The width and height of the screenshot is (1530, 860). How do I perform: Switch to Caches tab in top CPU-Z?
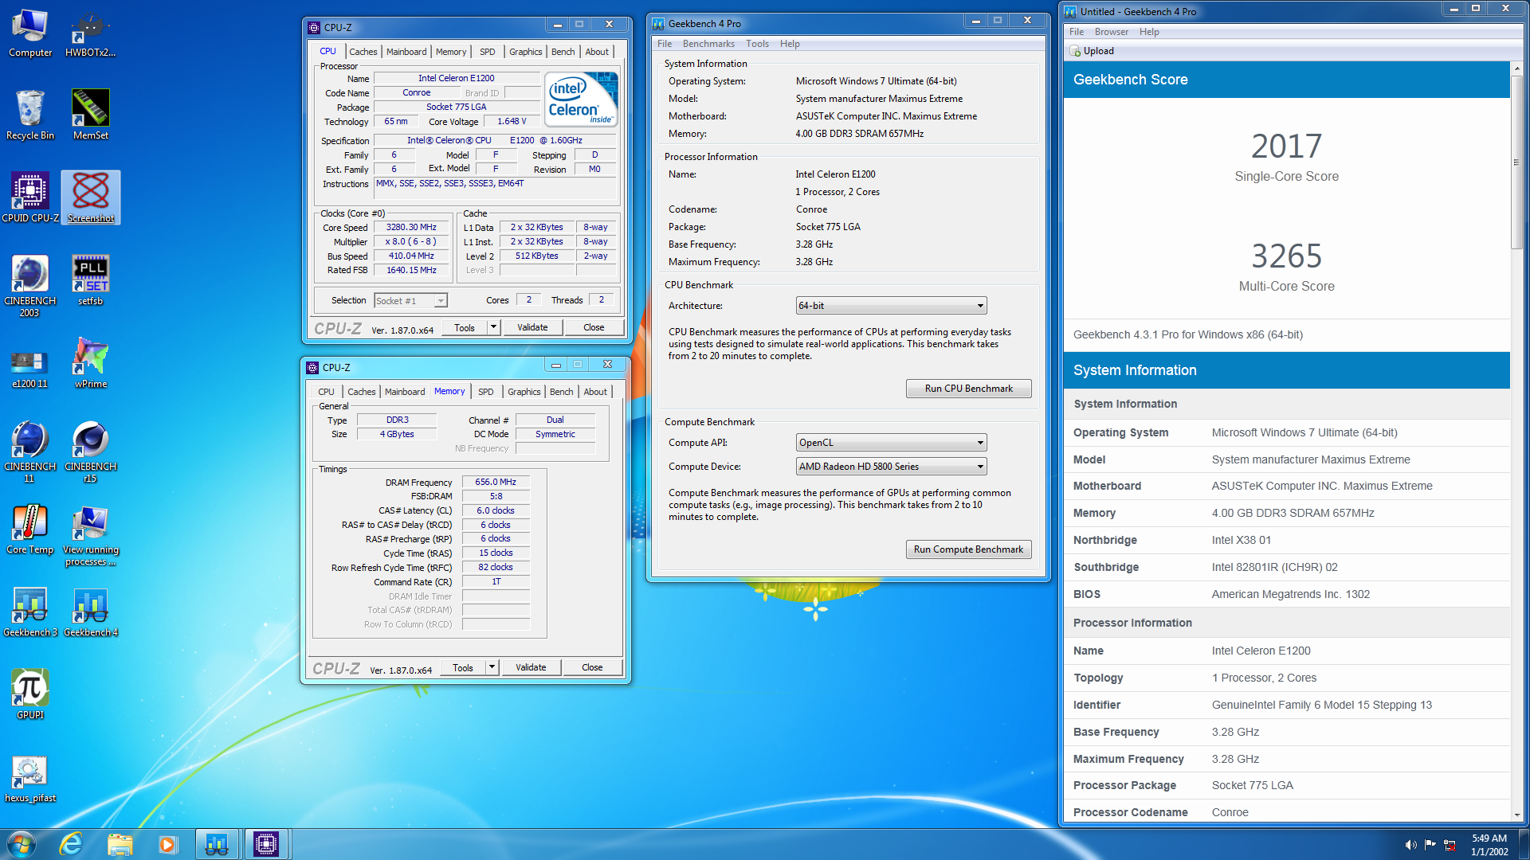pos(363,52)
